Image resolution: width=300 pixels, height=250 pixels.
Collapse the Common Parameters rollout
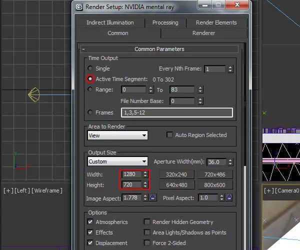coord(159,49)
